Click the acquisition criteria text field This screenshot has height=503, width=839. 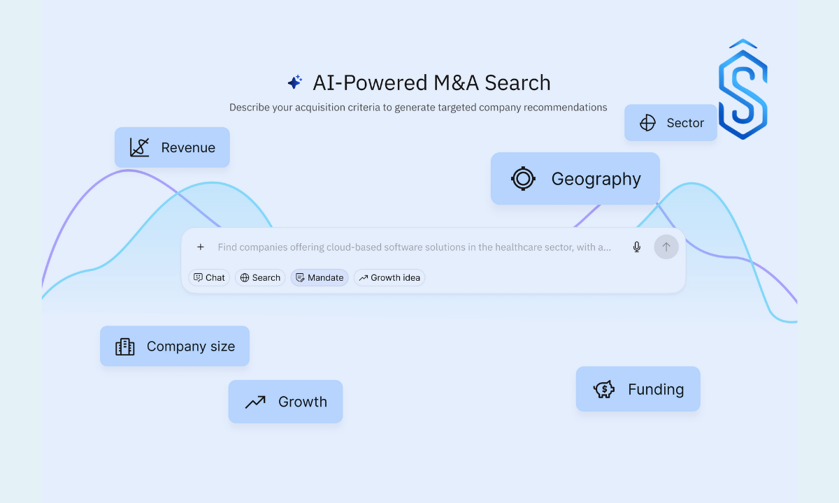click(x=413, y=247)
